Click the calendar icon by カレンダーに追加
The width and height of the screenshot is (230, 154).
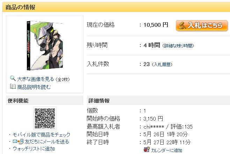[147, 149]
